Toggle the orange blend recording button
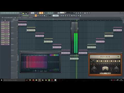 tap(42, 13)
